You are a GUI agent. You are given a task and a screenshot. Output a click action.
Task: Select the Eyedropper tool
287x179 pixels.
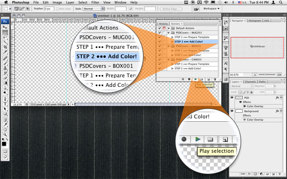pos(5,125)
